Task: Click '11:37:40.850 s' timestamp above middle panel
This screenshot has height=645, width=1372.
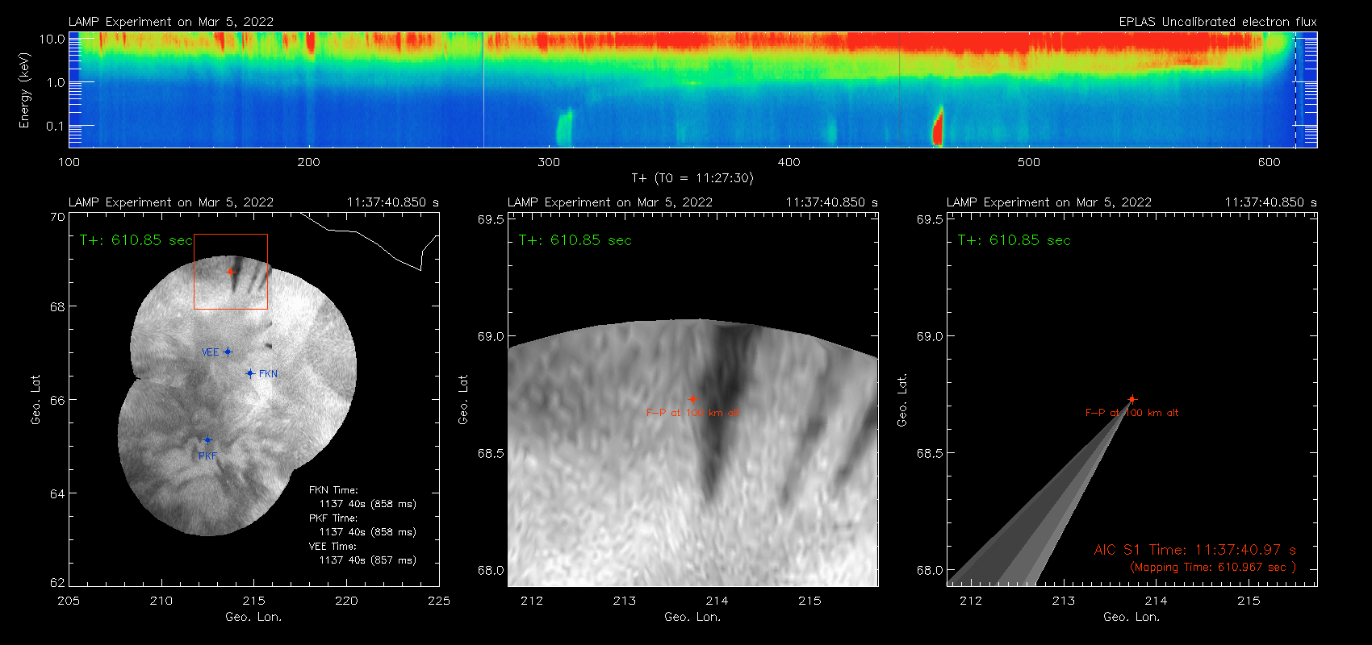Action: click(832, 202)
